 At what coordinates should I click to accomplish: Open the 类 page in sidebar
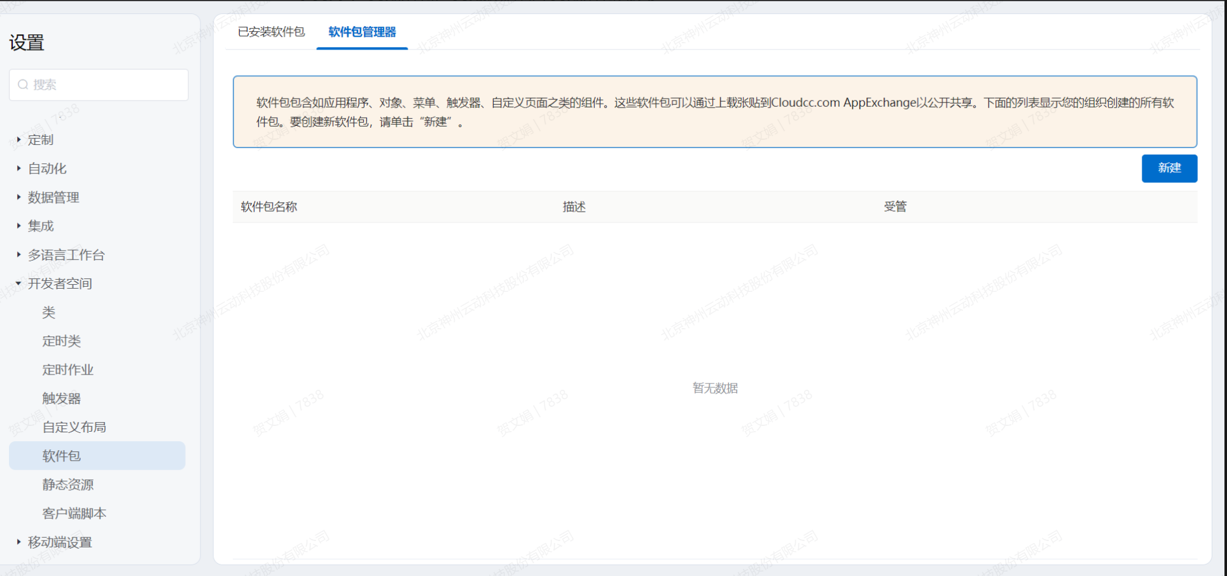tap(49, 312)
